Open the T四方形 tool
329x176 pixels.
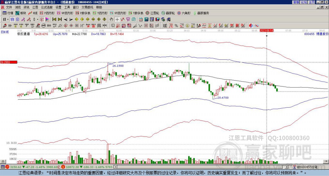pyautogui.click(x=100, y=13)
